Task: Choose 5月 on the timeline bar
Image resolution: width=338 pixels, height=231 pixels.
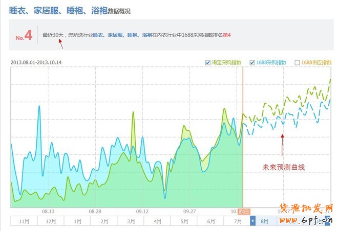Action: 184,221
